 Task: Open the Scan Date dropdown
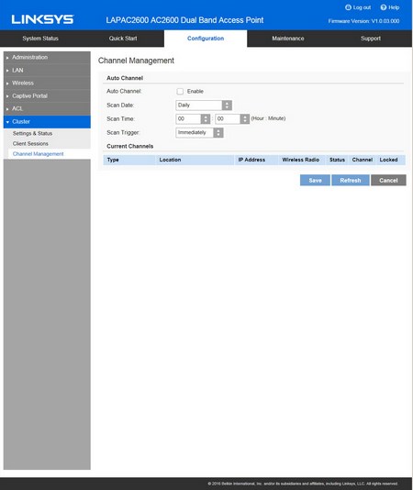204,105
